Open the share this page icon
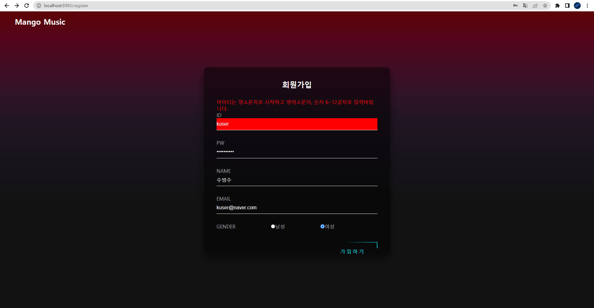The image size is (594, 308). 535,6
